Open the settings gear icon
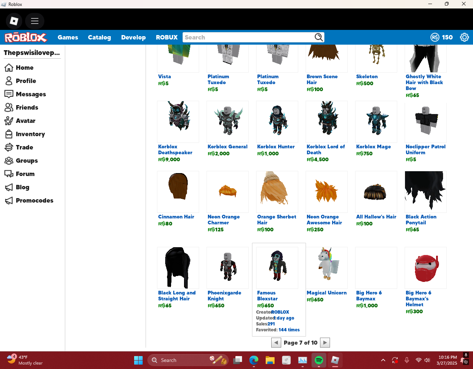The width and height of the screenshot is (473, 369). [464, 37]
